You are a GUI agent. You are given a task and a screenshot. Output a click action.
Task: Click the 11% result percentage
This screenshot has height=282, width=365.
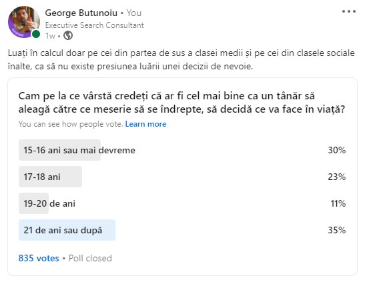coord(338,203)
